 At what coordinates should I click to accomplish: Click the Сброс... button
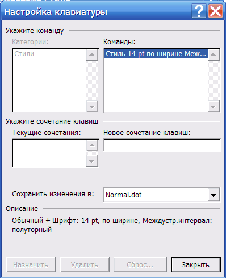[x=140, y=264]
